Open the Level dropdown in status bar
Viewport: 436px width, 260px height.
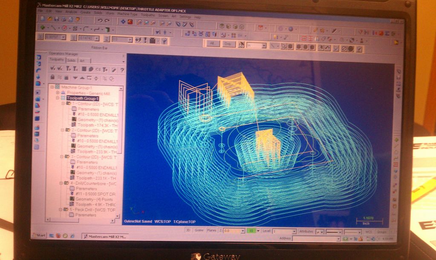(x=294, y=231)
